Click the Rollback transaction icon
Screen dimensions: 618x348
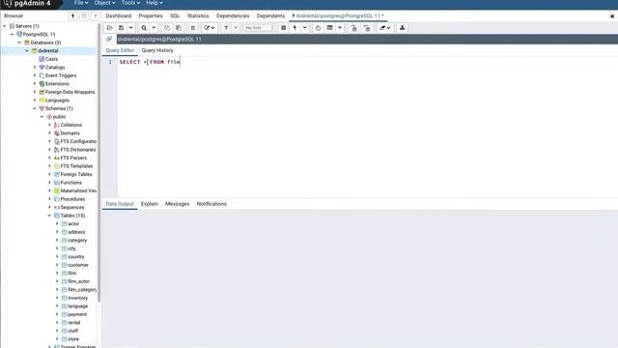(x=367, y=28)
